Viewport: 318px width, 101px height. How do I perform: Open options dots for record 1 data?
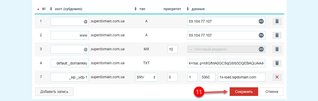tap(261, 21)
